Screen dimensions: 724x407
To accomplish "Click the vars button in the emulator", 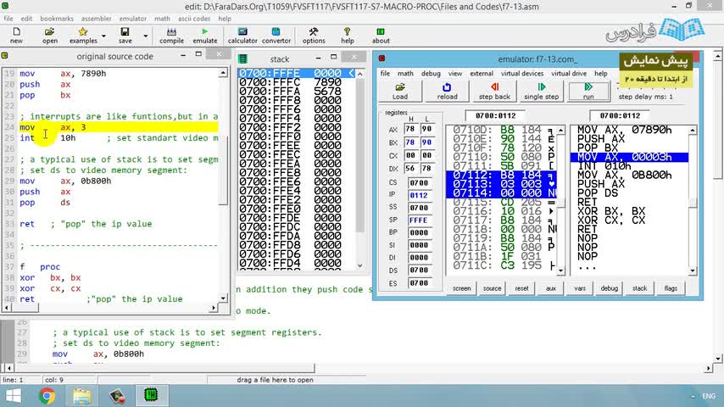I will [x=580, y=288].
